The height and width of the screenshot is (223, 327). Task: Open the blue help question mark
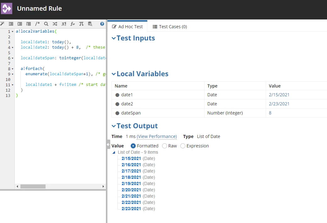[102, 24]
